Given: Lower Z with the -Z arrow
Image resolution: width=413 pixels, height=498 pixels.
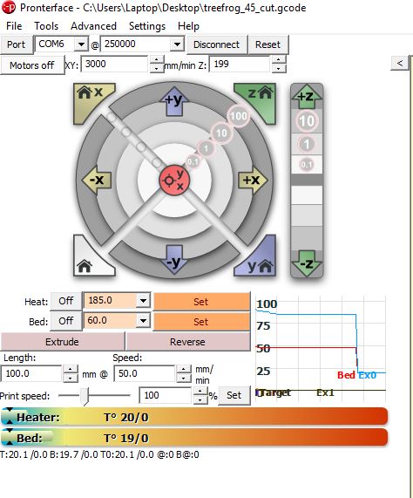Looking at the screenshot, I should 307,263.
